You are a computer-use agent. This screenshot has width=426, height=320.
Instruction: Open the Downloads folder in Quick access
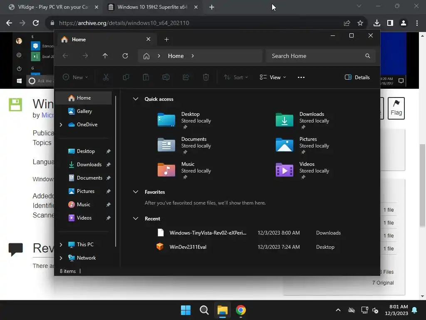302,120
